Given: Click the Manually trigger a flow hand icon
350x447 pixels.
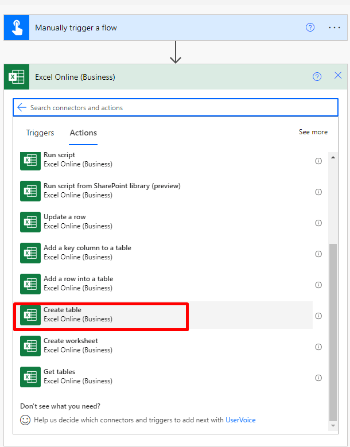Looking at the screenshot, I should [x=17, y=28].
